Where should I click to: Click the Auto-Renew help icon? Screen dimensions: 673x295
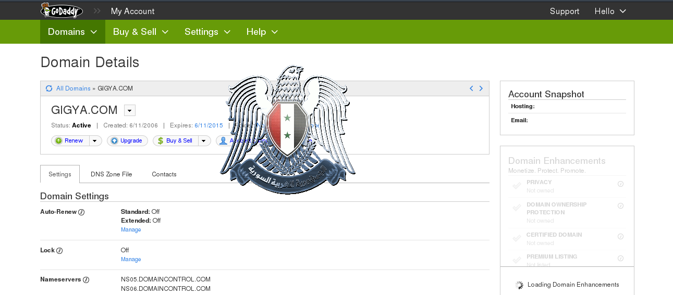pyautogui.click(x=81, y=212)
